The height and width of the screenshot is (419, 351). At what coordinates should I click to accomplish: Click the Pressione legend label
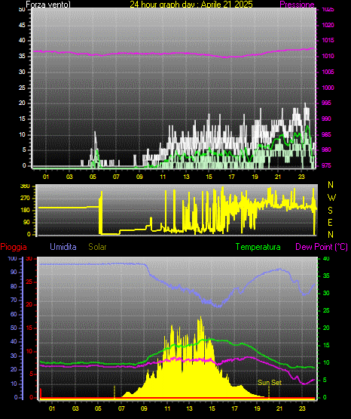[297, 5]
